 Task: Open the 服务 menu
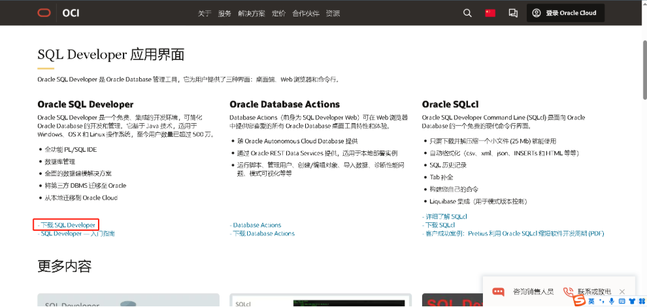pos(225,13)
